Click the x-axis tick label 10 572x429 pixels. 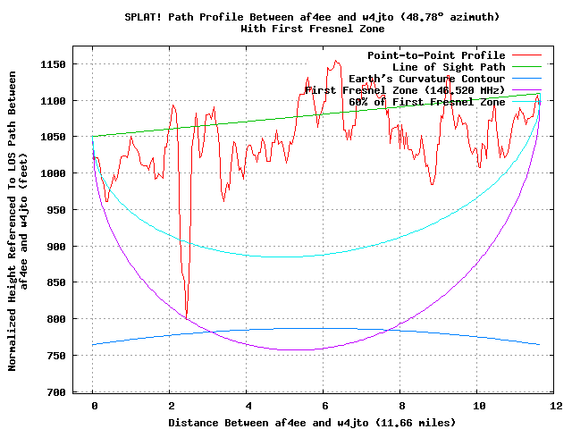479,406
